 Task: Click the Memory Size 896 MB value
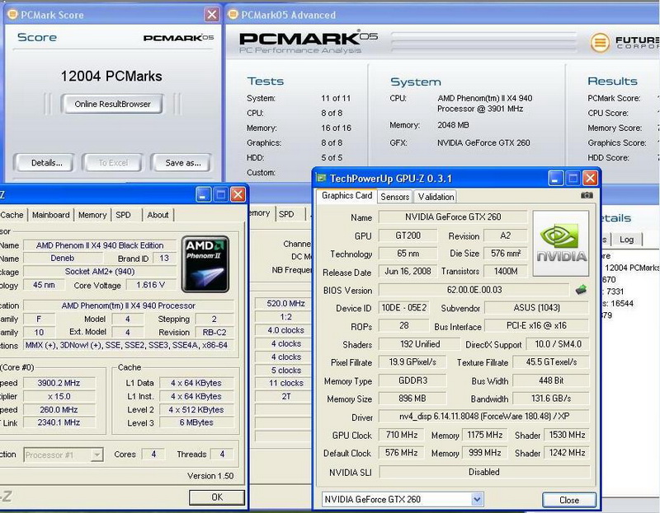click(x=412, y=398)
